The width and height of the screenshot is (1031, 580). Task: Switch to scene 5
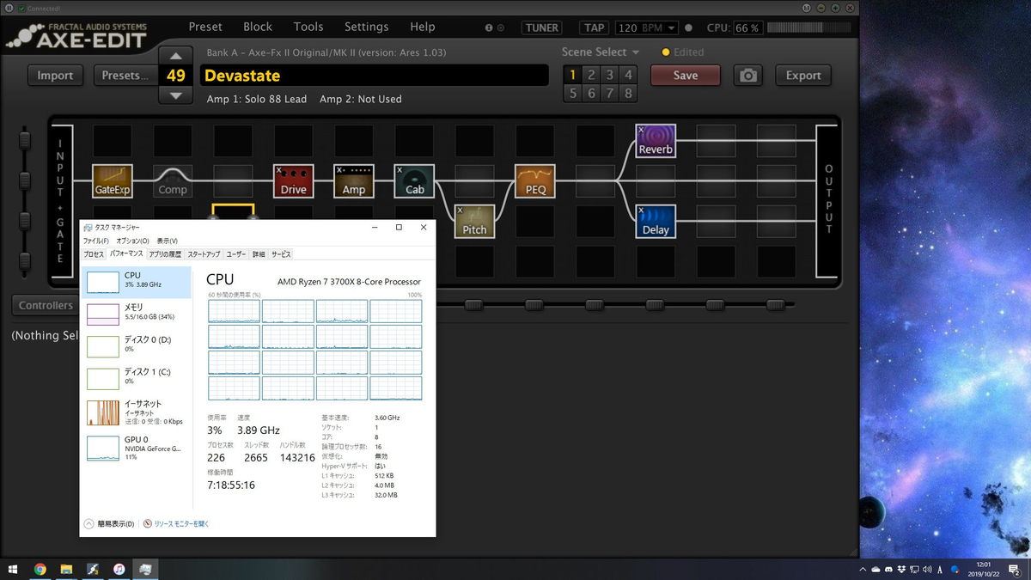point(573,93)
